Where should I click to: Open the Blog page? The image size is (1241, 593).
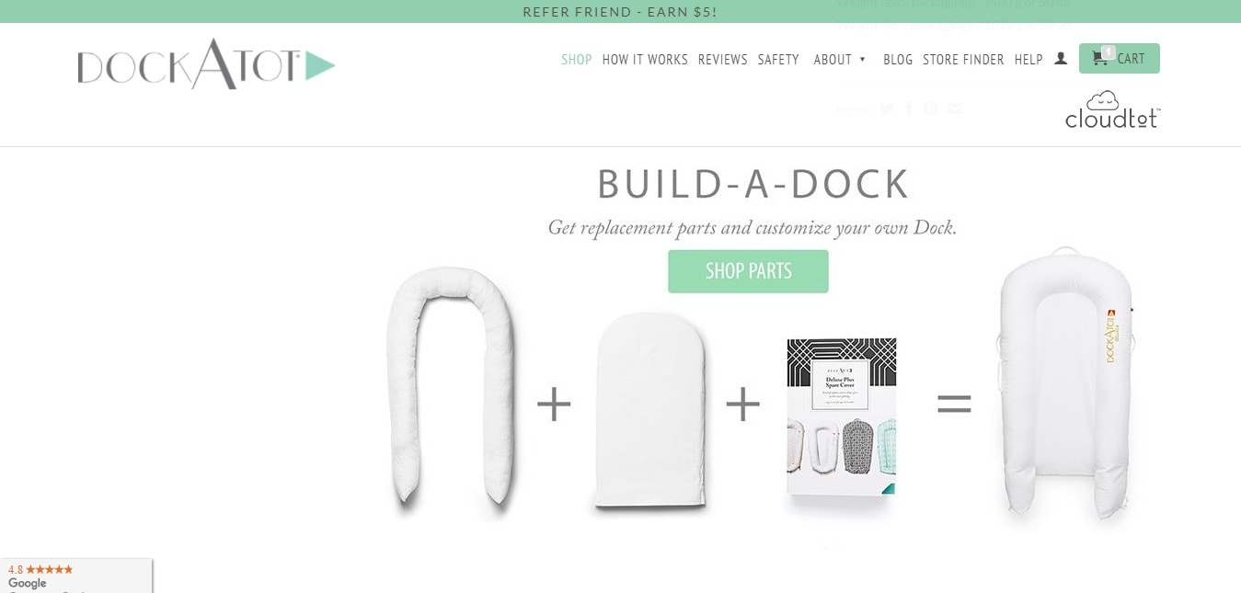click(x=898, y=60)
